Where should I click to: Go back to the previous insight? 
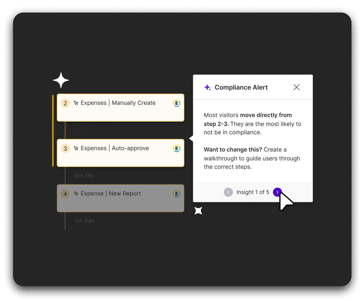coord(228,192)
